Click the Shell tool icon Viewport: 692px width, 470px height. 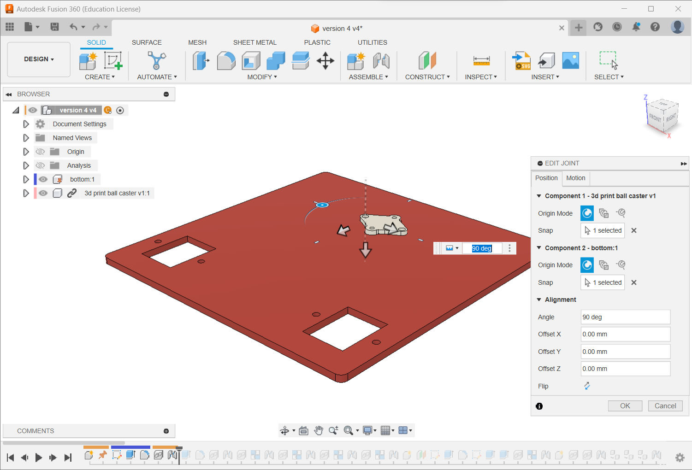click(x=251, y=61)
